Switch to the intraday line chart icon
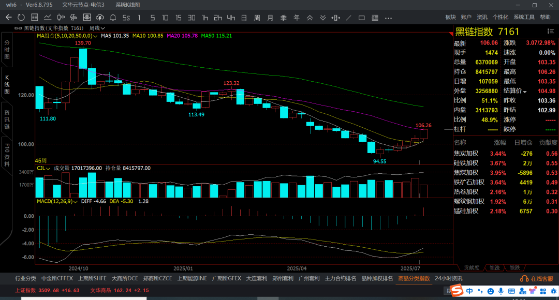 pyautogui.click(x=48, y=18)
